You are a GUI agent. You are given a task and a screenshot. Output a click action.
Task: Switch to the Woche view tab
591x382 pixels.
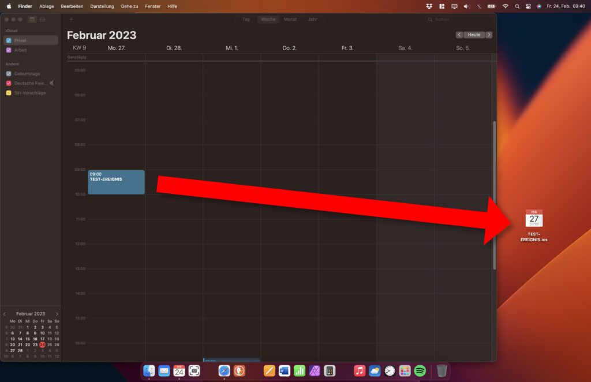(x=268, y=19)
